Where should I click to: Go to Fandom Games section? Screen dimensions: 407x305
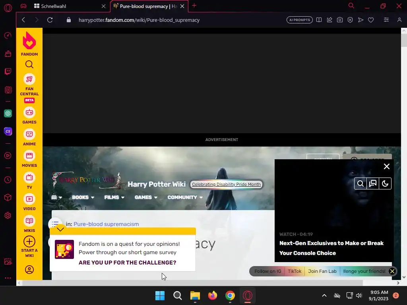click(x=29, y=116)
